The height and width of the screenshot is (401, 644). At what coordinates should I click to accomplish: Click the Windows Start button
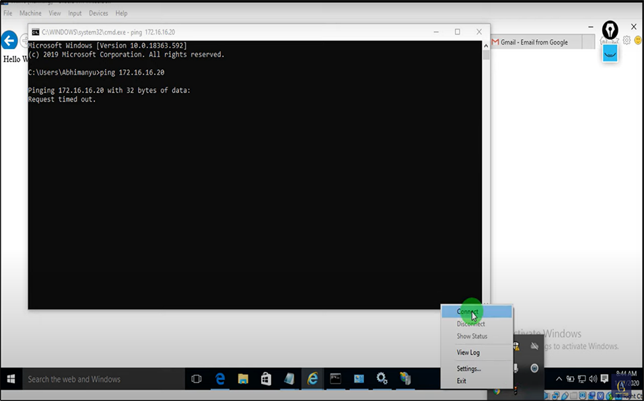click(11, 379)
